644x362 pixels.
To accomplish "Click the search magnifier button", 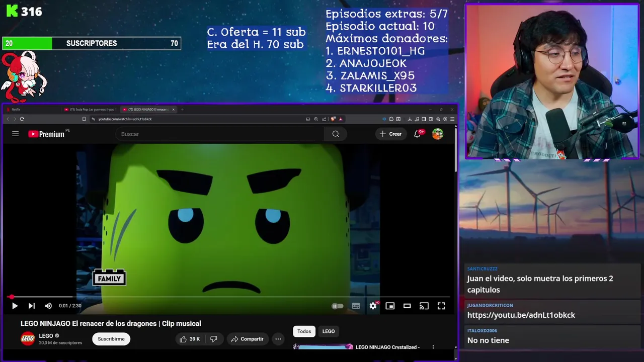I will click(336, 134).
